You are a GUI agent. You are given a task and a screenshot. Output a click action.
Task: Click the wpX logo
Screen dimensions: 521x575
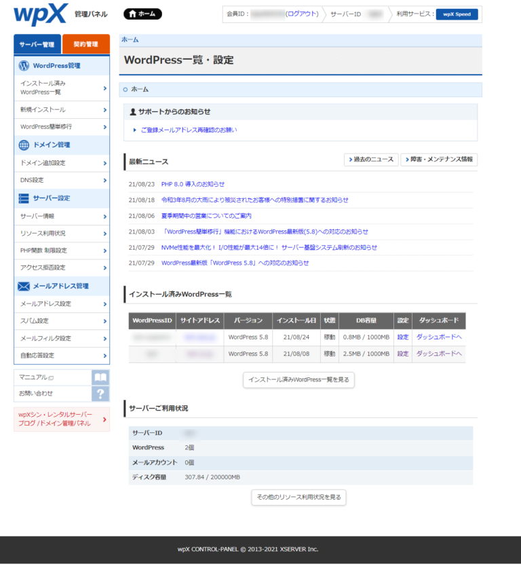click(x=41, y=14)
